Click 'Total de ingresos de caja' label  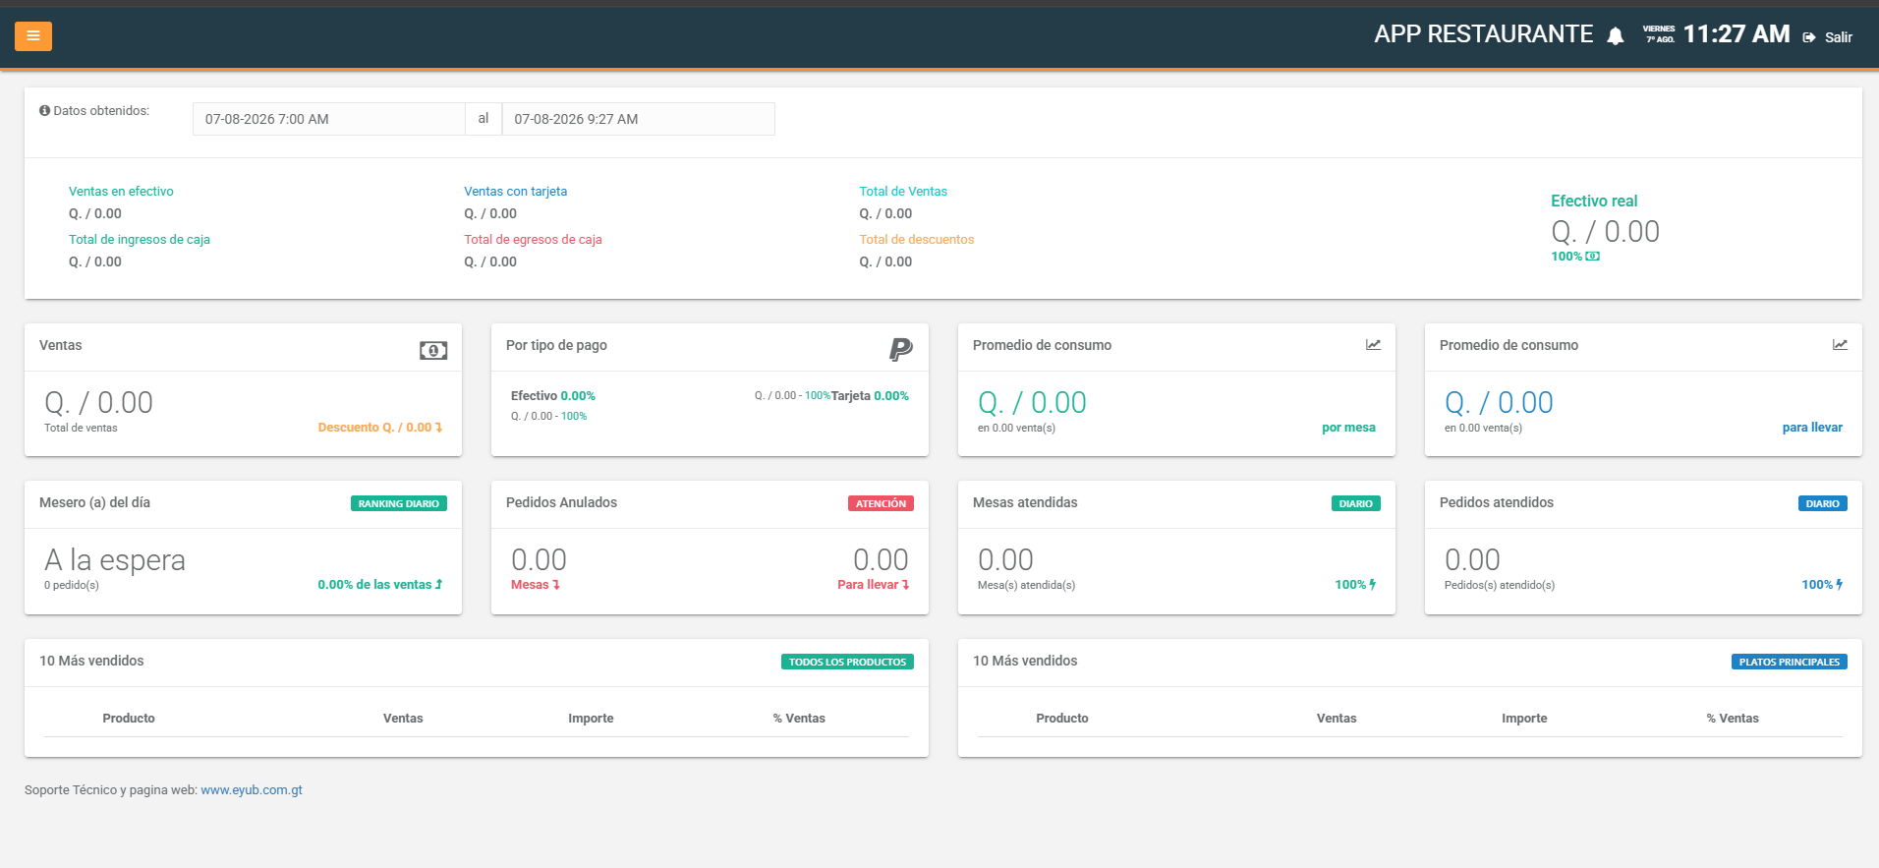[140, 240]
